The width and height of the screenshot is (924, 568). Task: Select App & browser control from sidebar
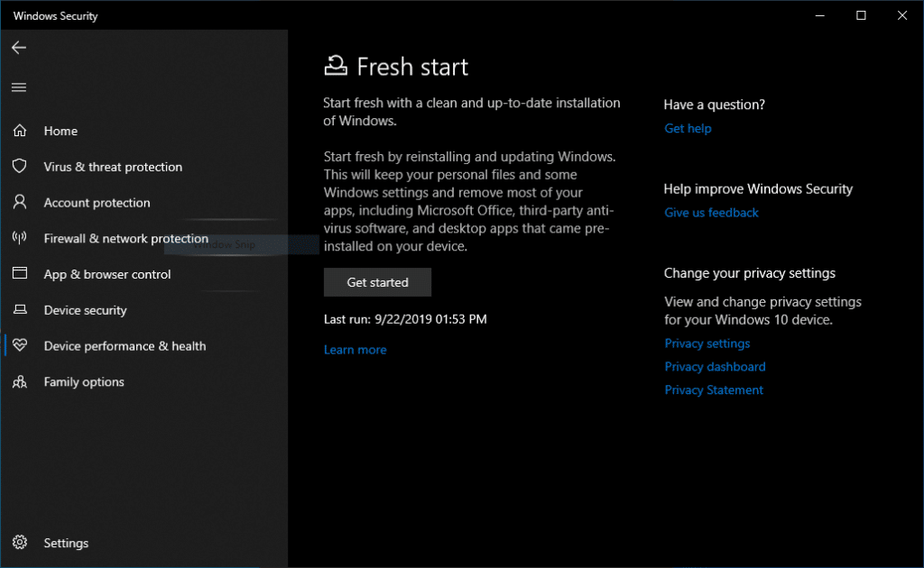point(107,274)
